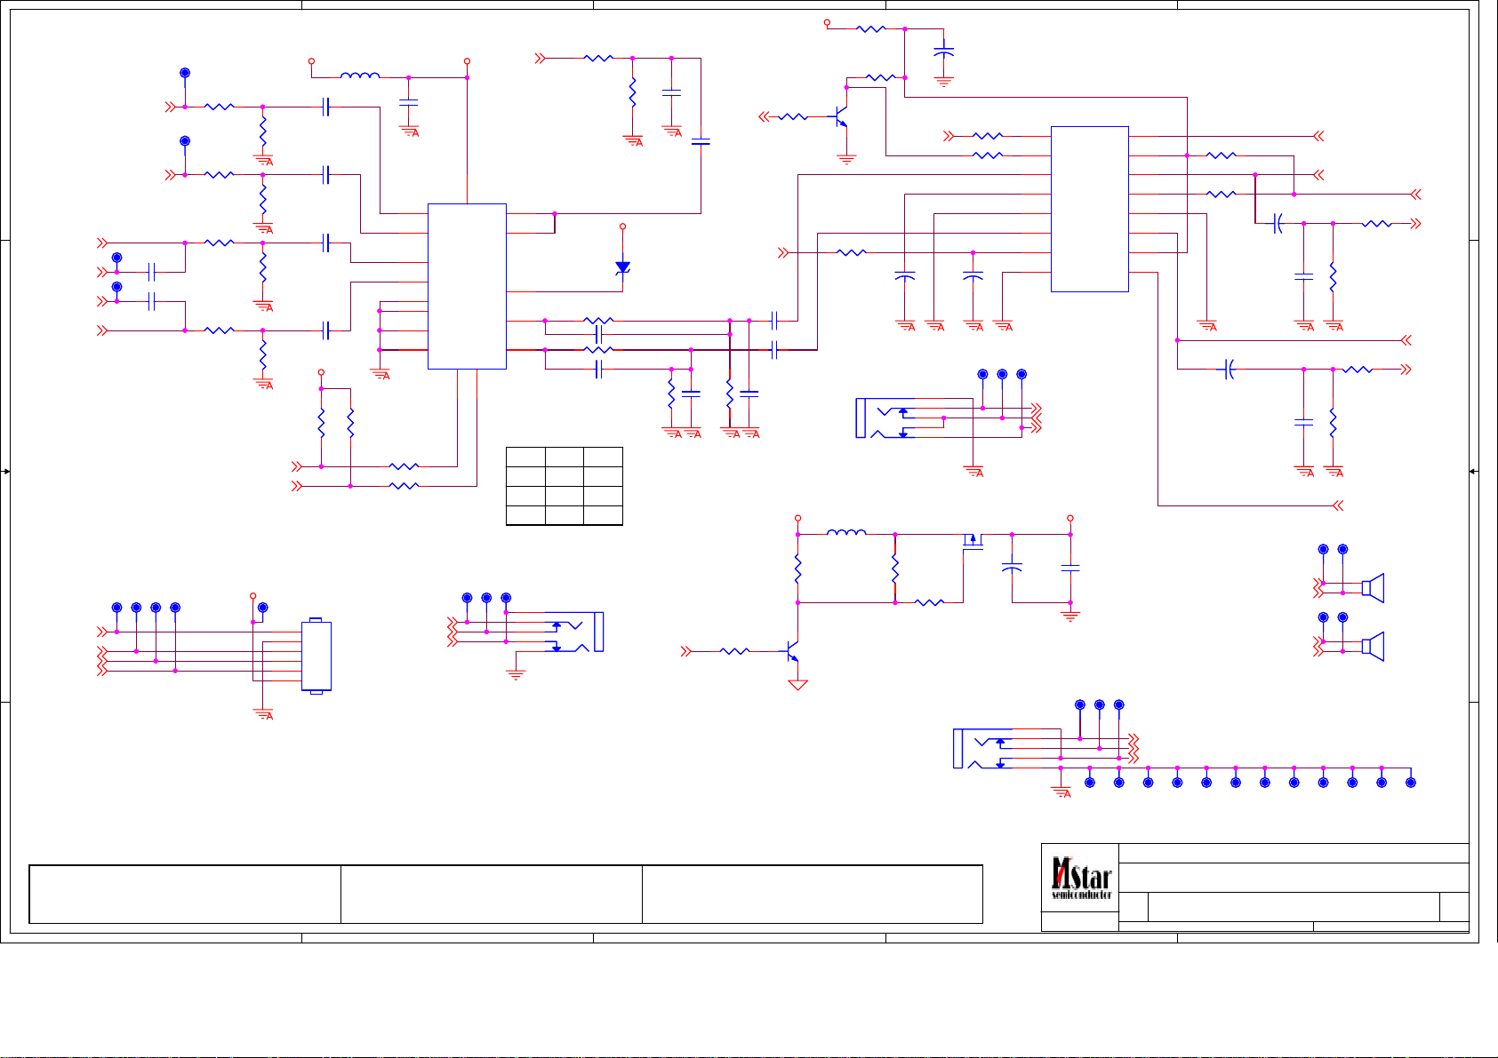Select the large IC block beside the Zener diode

pos(467,286)
